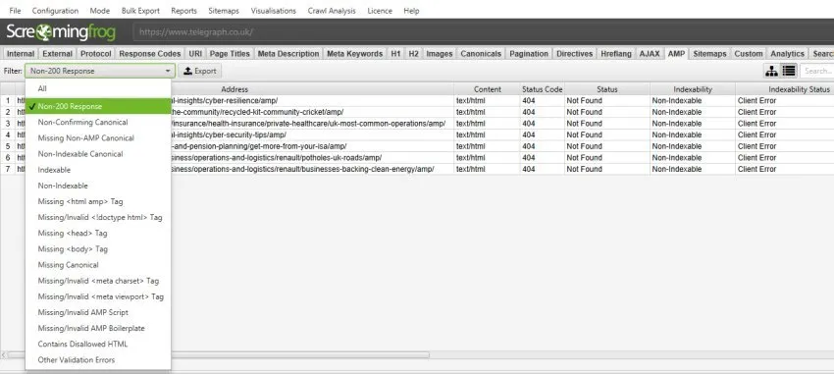Click the Indexability column header
Image resolution: width=834 pixels, height=374 pixels.
693,89
